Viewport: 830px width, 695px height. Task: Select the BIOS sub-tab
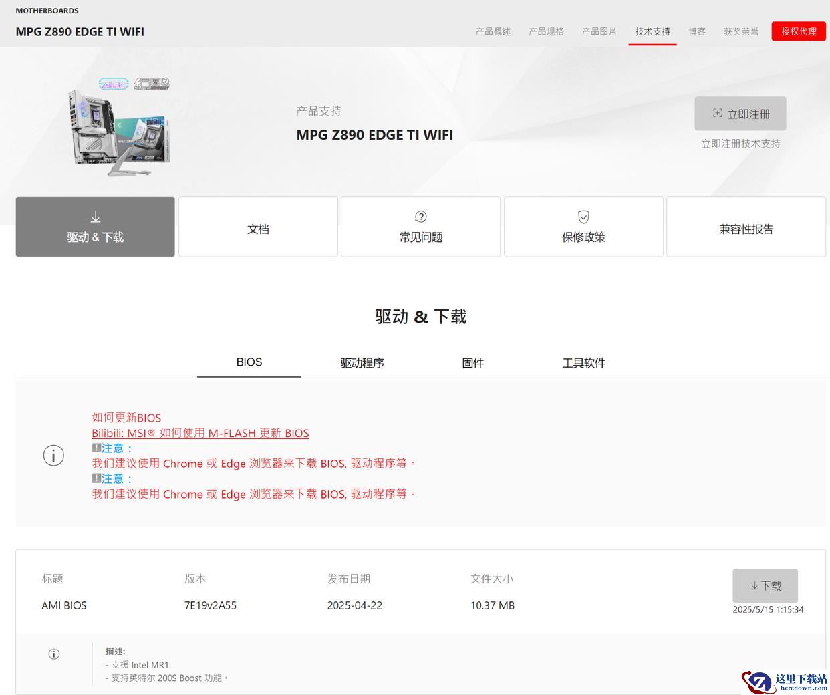tap(249, 362)
